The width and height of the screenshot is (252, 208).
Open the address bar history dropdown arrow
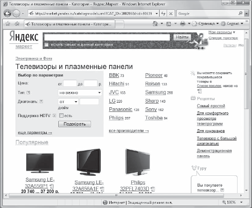click(157, 14)
